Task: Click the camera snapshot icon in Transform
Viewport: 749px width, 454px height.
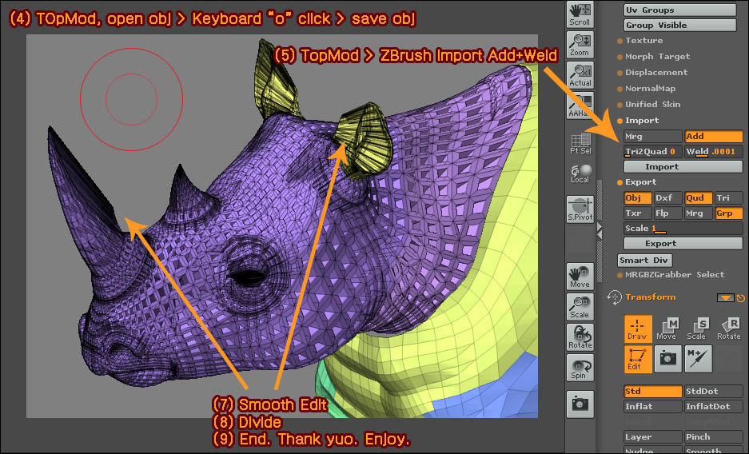Action: 667,359
